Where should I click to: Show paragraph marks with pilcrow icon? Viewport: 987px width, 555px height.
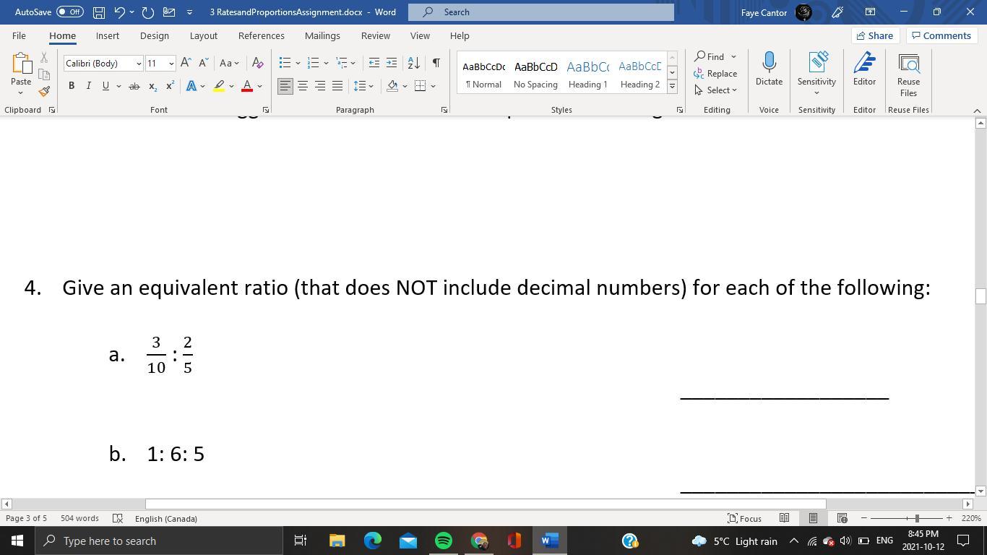(x=436, y=64)
